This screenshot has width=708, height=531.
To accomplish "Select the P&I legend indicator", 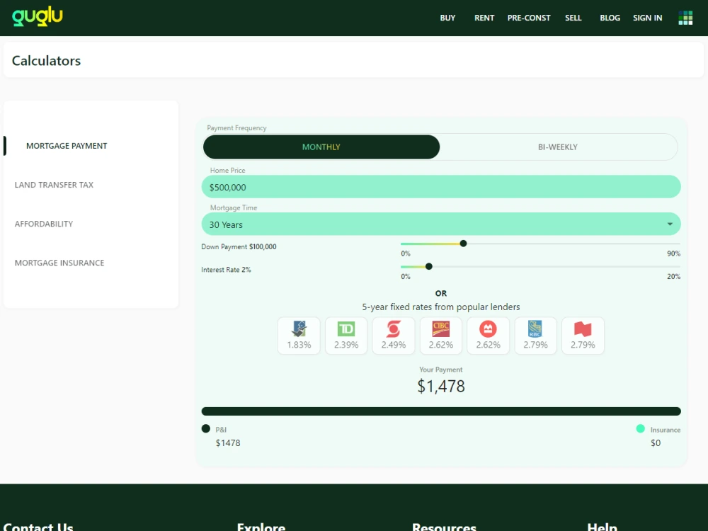I will coord(205,428).
